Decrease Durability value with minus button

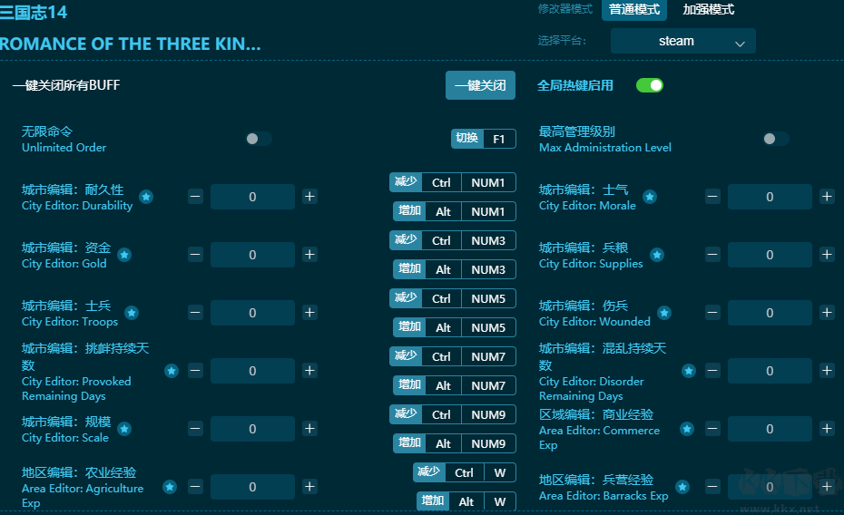[195, 197]
